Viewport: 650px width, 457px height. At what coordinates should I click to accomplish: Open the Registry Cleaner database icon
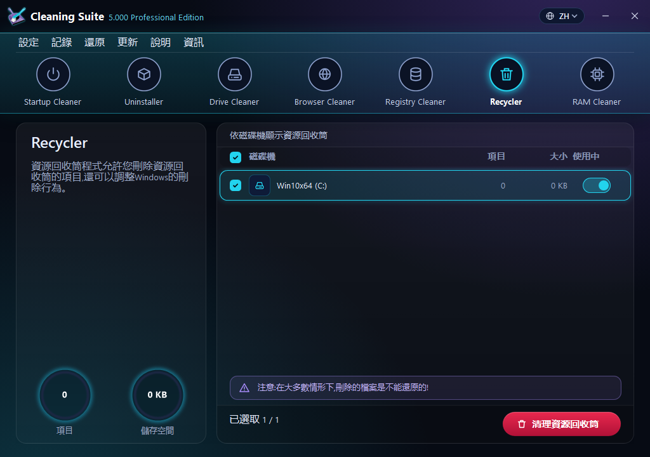pyautogui.click(x=416, y=74)
